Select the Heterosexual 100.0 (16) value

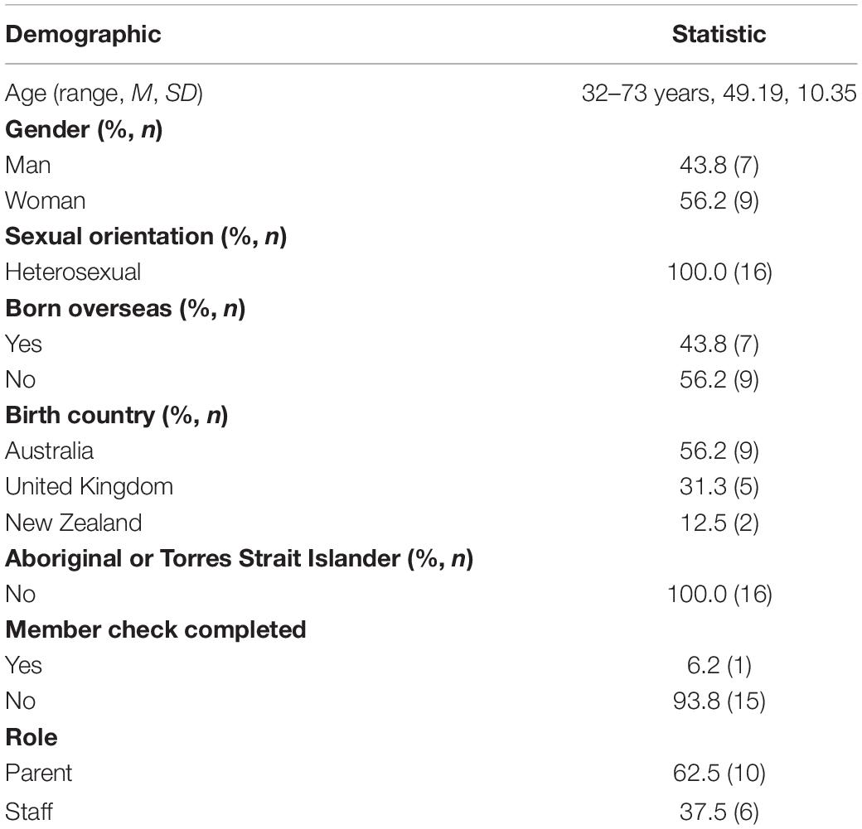click(719, 272)
